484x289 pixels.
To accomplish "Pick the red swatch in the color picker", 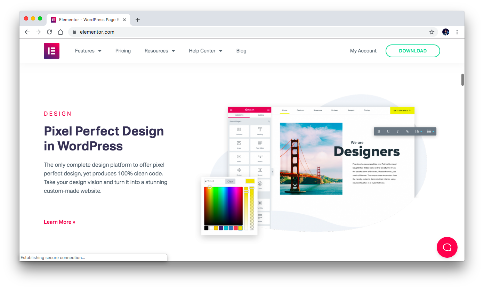I will (x=235, y=228).
